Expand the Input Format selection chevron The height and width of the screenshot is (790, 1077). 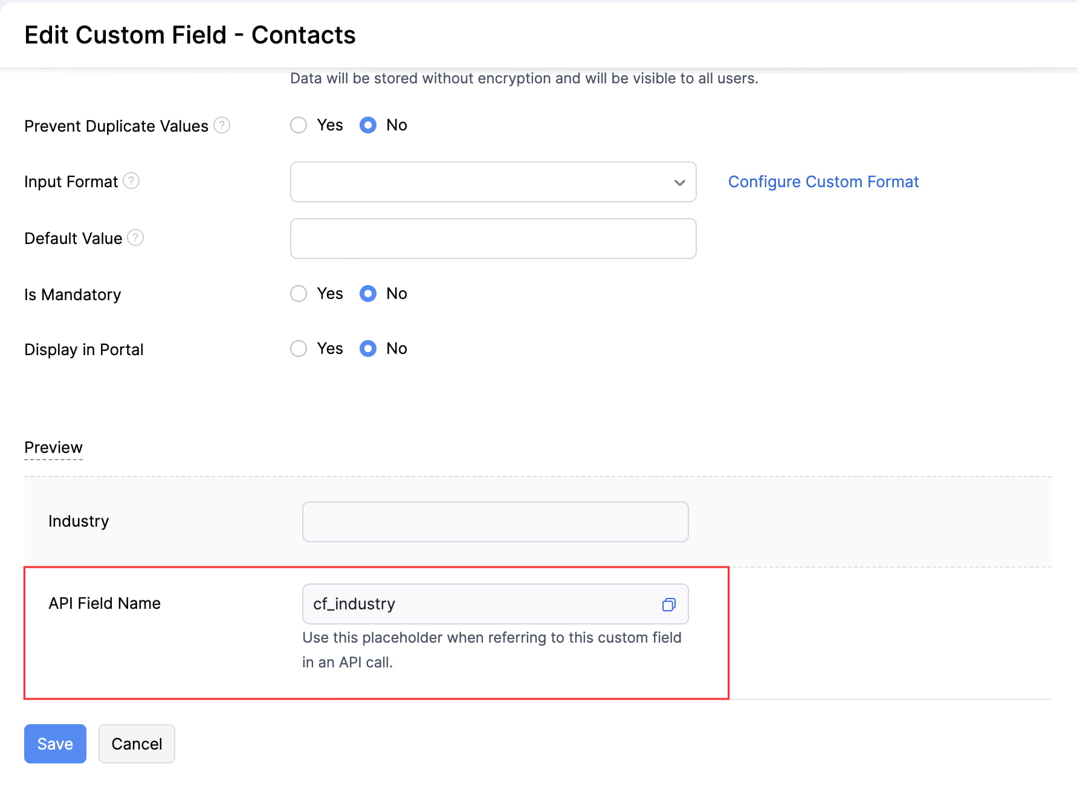tap(679, 182)
